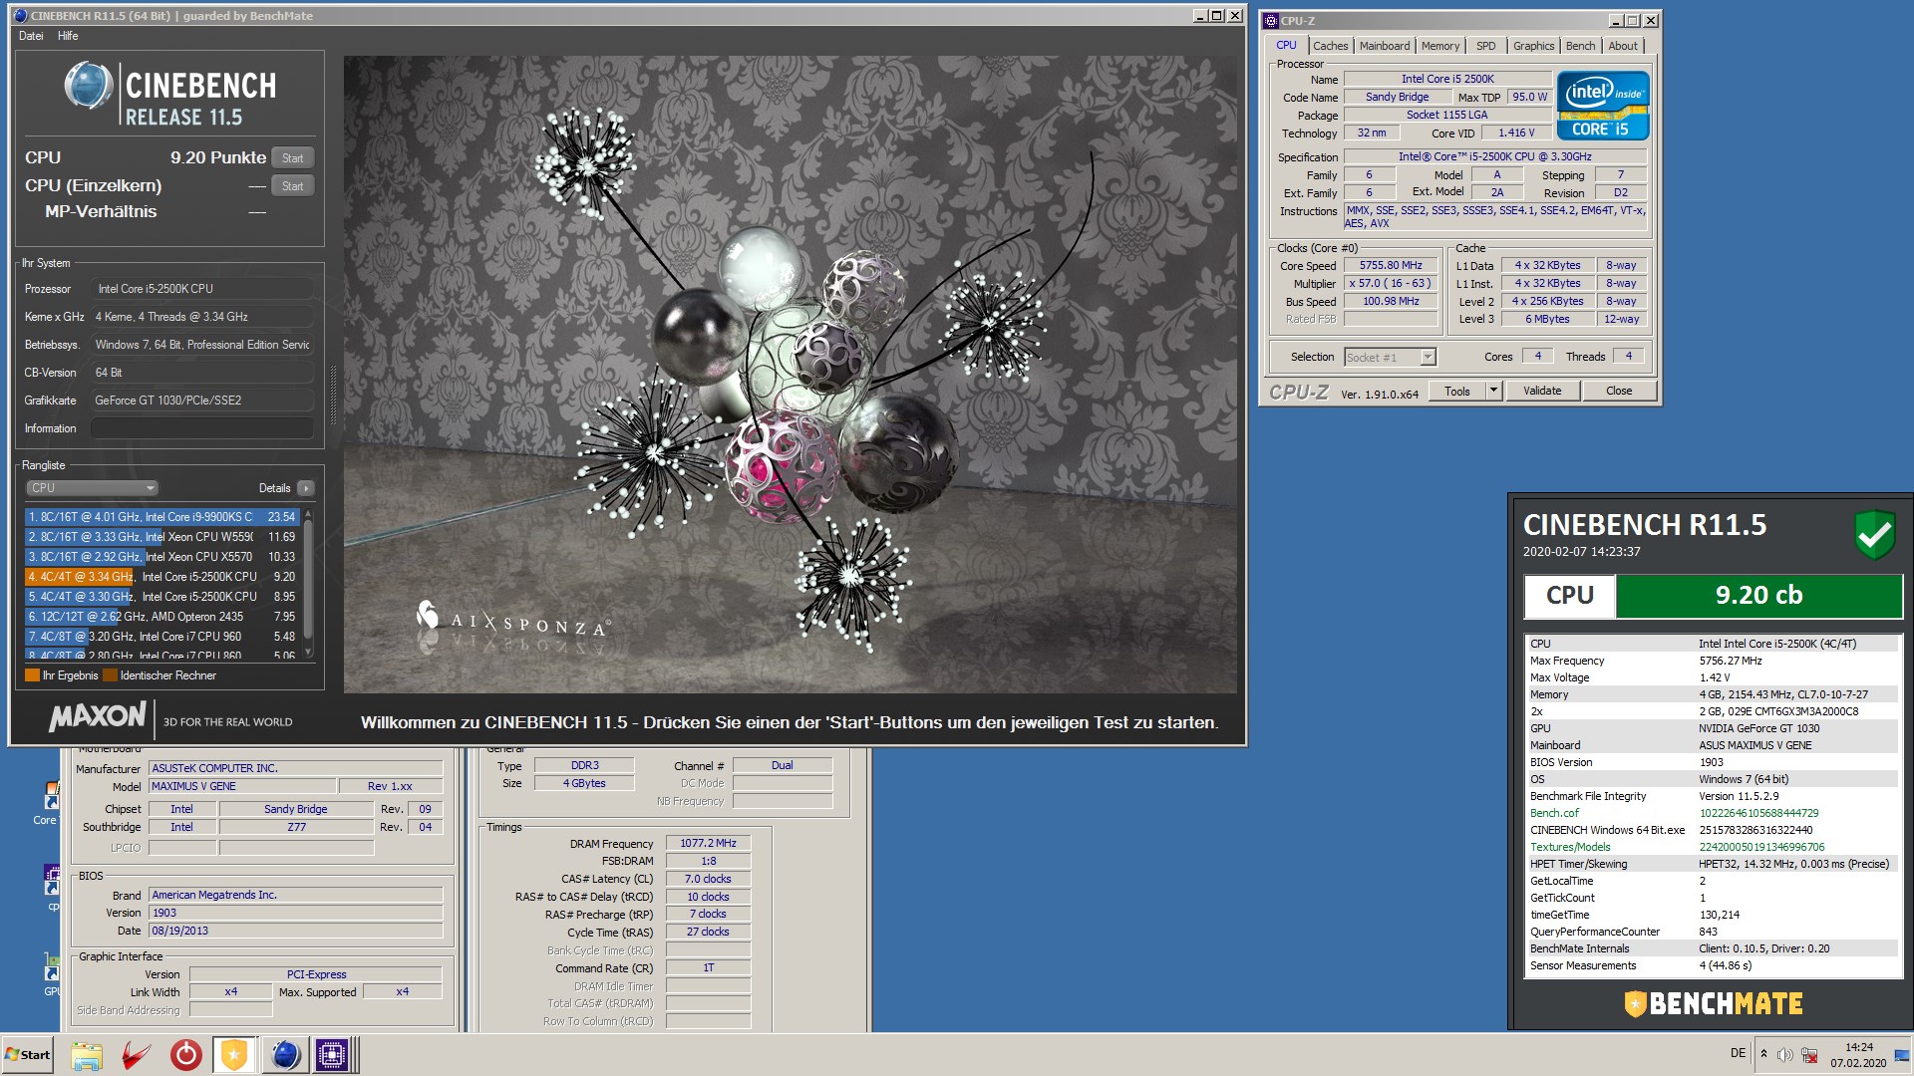Click the Tools button in CPU-Z
The width and height of the screenshot is (1914, 1076).
(x=1457, y=391)
